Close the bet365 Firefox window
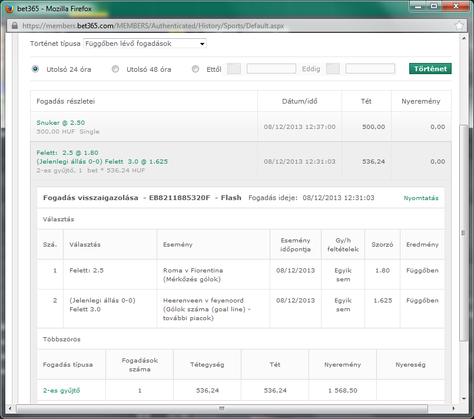 [x=456, y=6]
